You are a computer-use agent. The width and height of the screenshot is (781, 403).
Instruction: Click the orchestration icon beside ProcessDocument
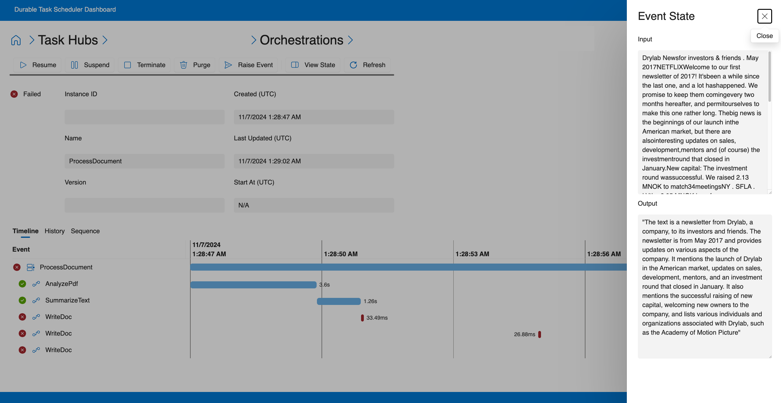coord(31,267)
